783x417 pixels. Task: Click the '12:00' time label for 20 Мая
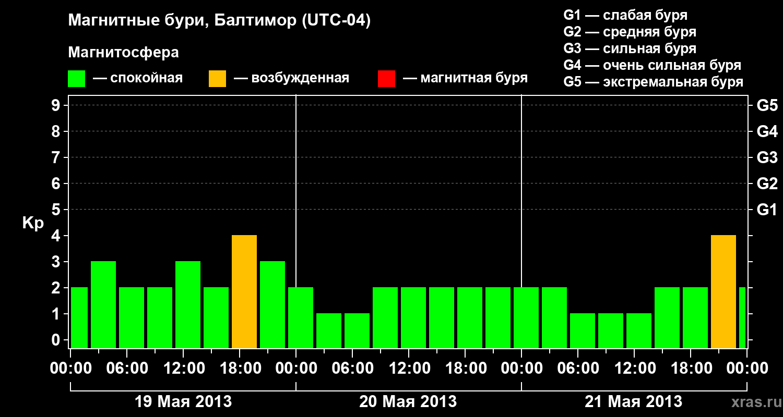409,368
